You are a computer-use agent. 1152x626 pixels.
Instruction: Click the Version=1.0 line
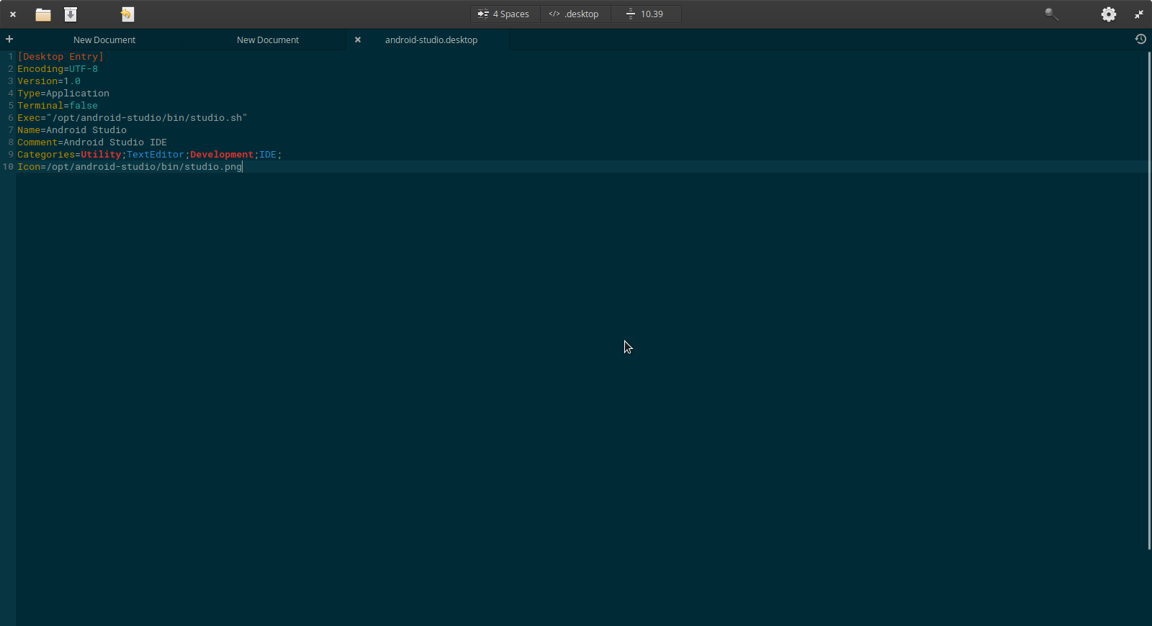click(x=49, y=81)
